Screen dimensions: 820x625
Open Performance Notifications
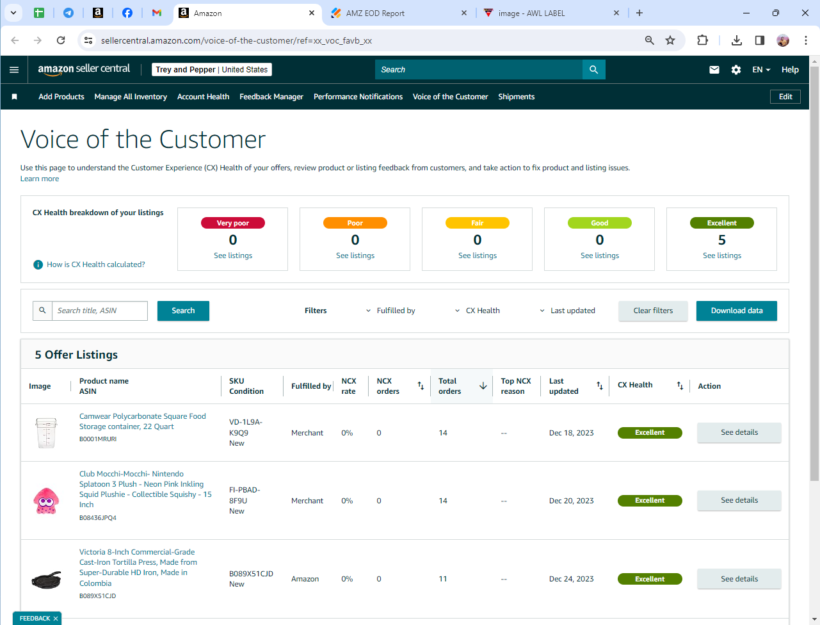358,97
